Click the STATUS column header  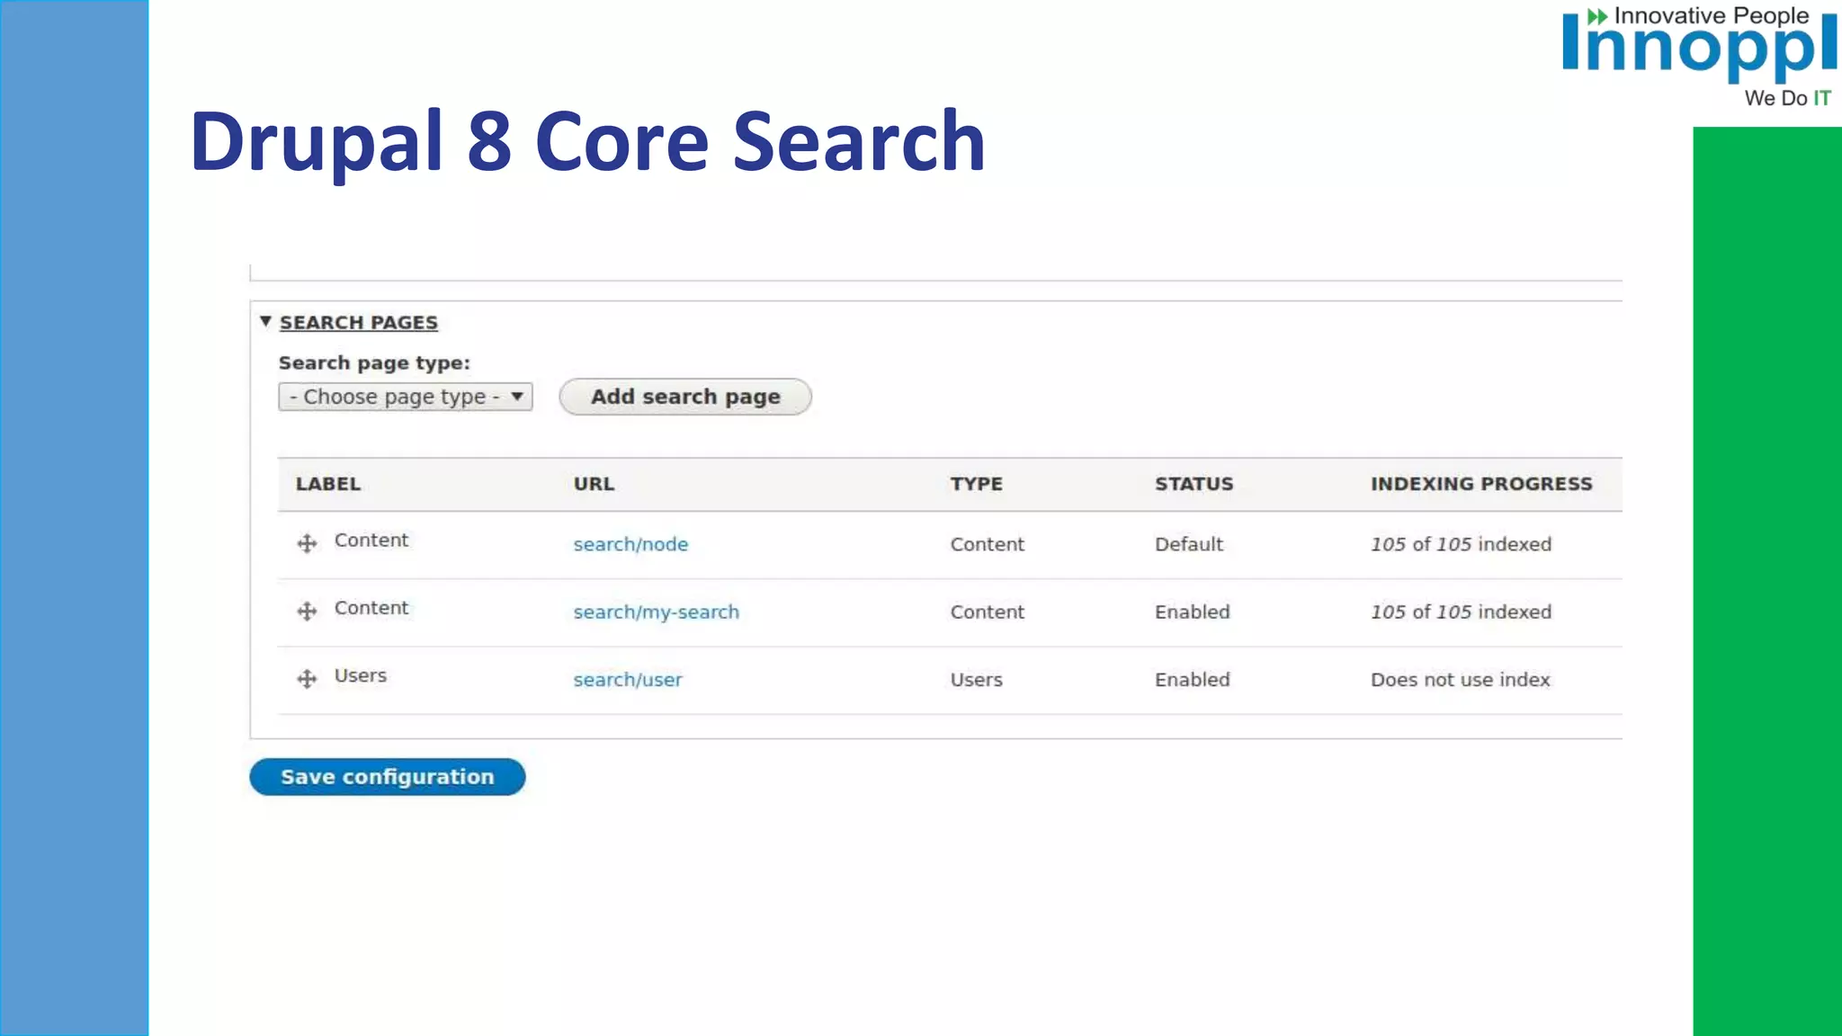coord(1194,484)
